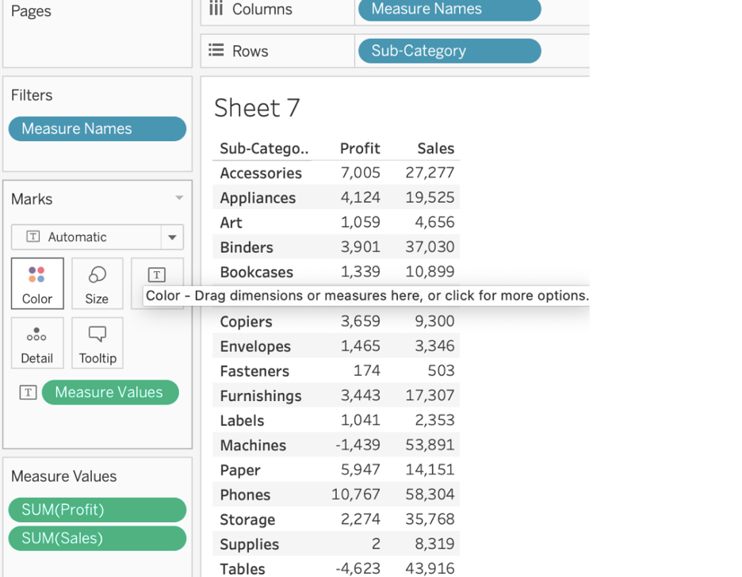This screenshot has height=577, width=742.
Task: Select the Furnishings row label
Action: coord(261,395)
